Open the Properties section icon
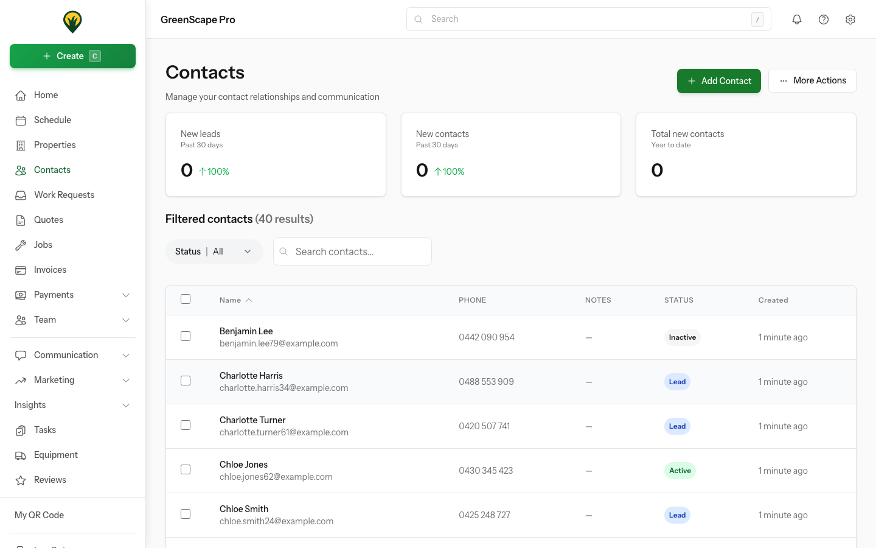 point(21,145)
